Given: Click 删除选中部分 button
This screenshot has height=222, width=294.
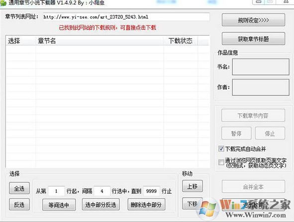Looking at the screenshot, I should (146, 205).
